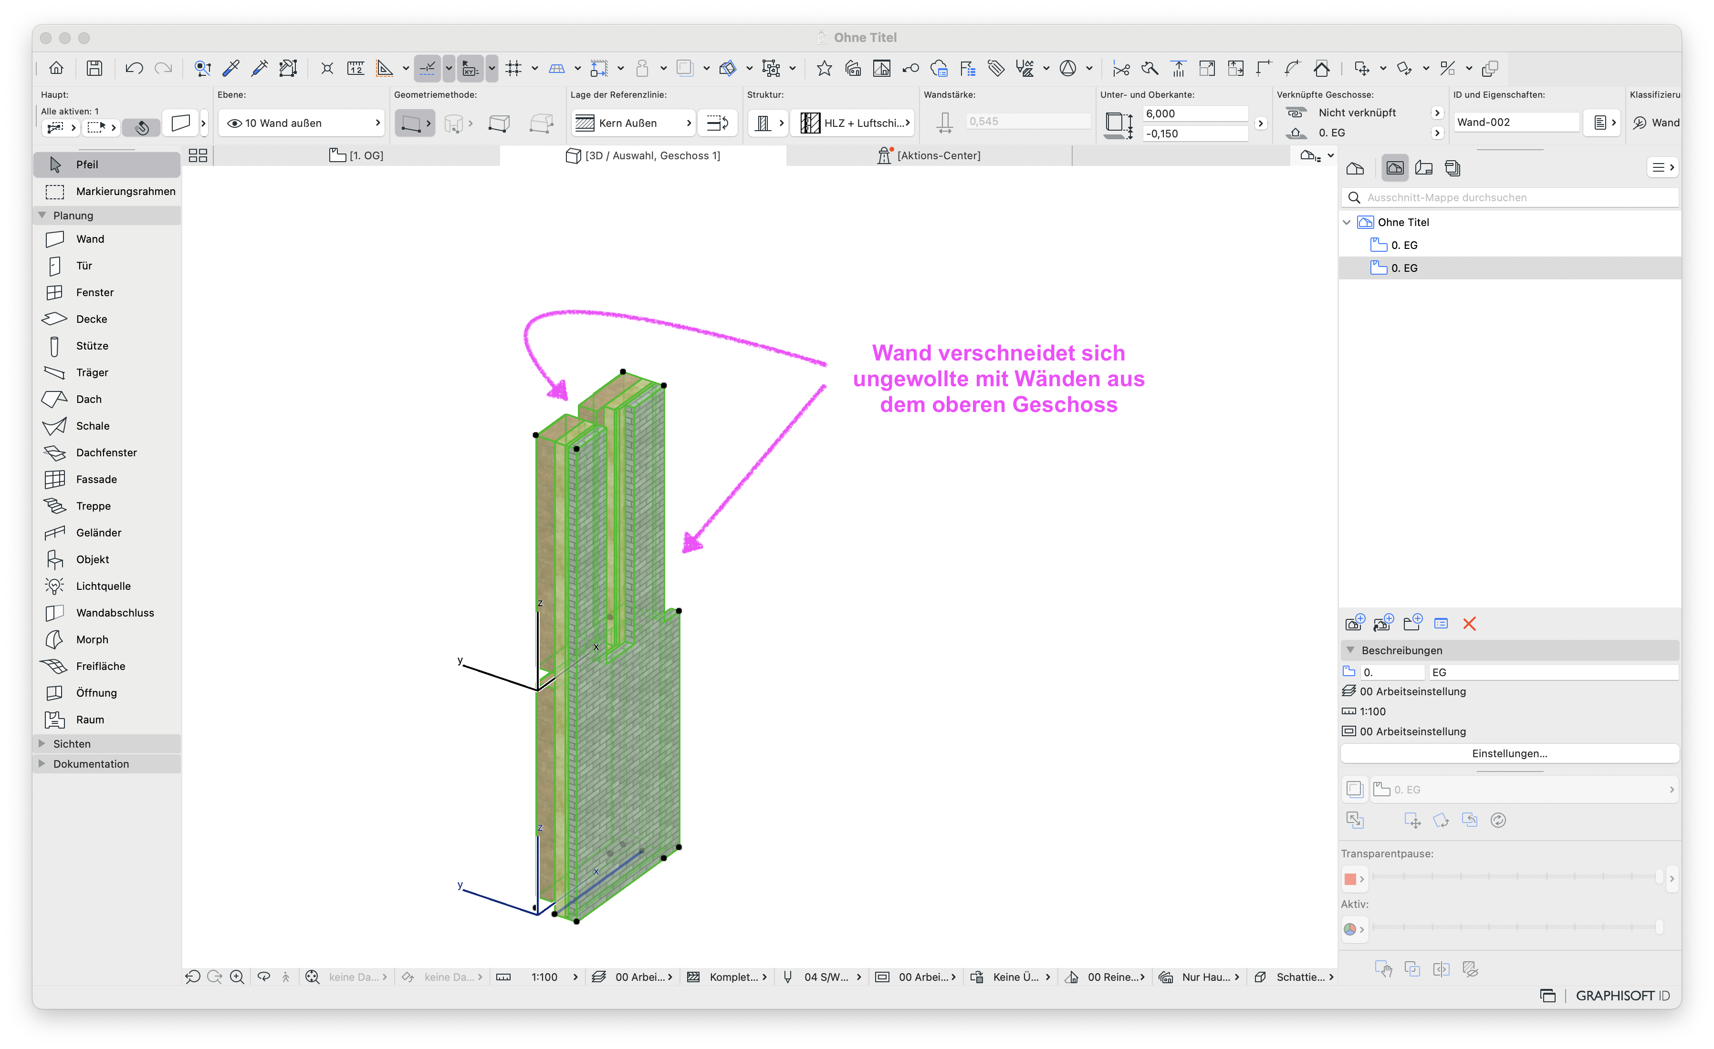The height and width of the screenshot is (1049, 1714).
Task: Select polygon wall geometry method
Action: (x=541, y=123)
